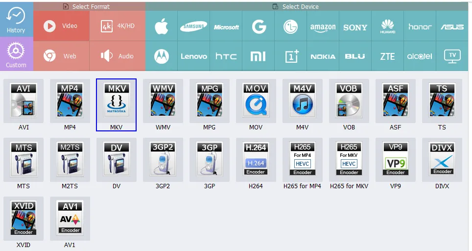Choose Motorola device profiles
Image resolution: width=472 pixels, height=251 pixels.
[162, 56]
